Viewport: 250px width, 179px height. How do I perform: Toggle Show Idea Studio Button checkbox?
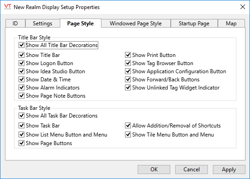(21, 71)
